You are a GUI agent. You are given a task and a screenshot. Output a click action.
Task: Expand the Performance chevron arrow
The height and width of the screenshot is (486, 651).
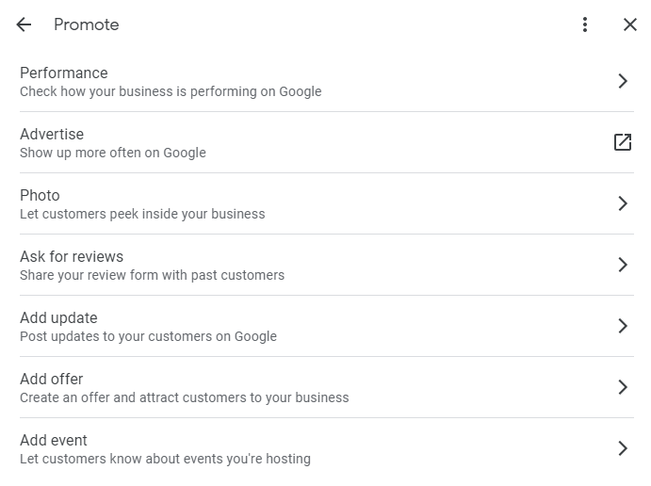[622, 81]
